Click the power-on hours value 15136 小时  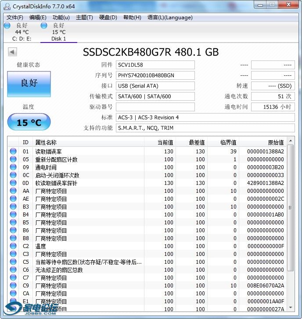(x=273, y=107)
